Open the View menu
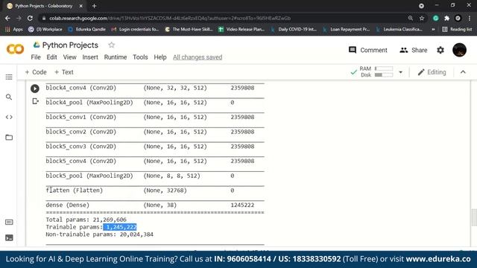477x268 pixels. (x=69, y=57)
